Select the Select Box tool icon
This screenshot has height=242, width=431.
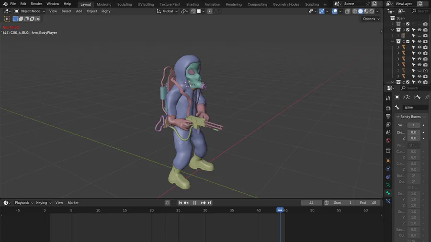coord(7,19)
